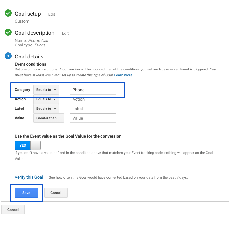
Task: Click the Value row label
Action: (x=20, y=118)
